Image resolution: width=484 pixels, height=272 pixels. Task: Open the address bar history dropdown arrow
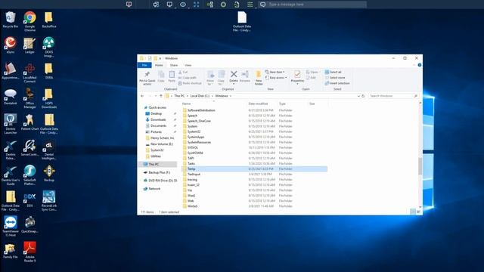[358, 96]
